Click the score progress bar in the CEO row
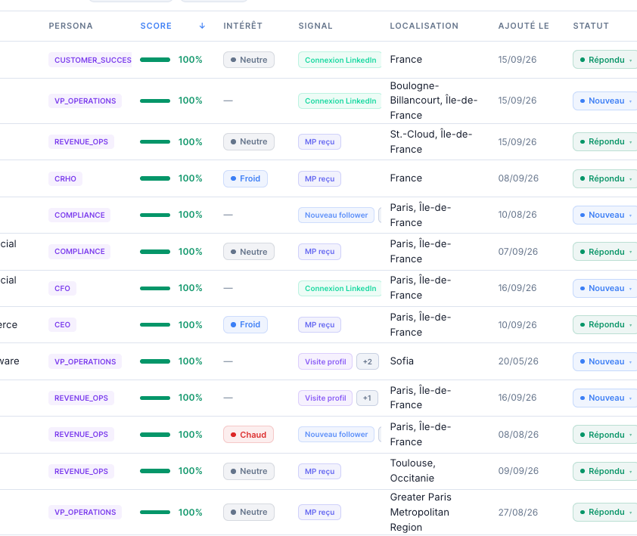Screen dimensions: 637x536 coord(155,324)
